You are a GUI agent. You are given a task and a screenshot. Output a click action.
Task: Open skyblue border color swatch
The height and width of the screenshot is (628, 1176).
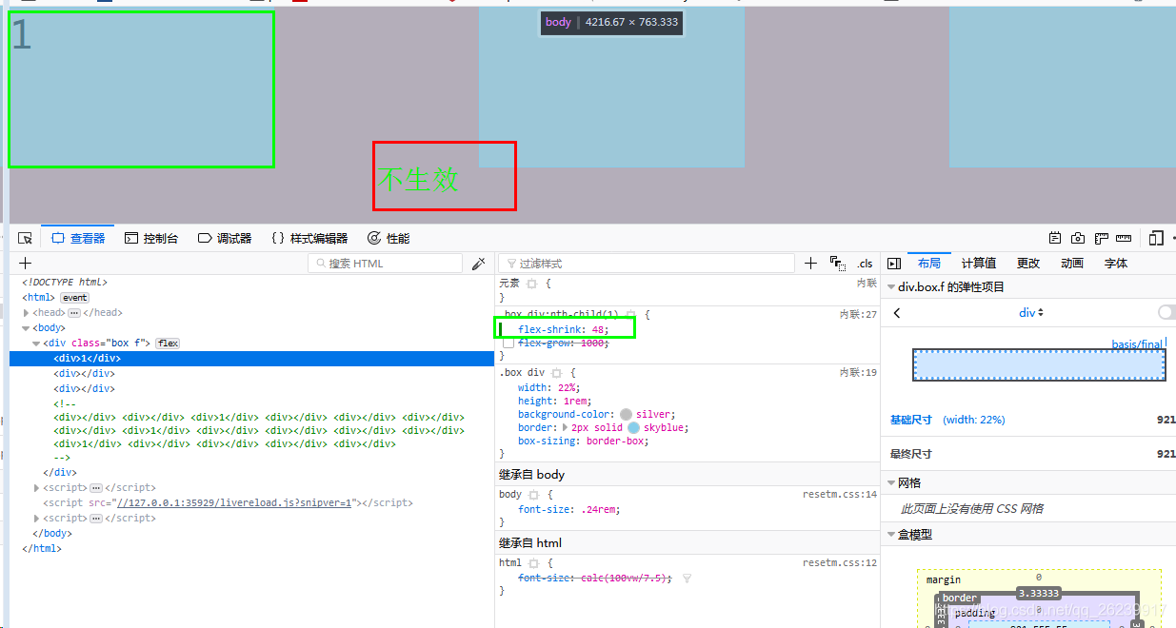[633, 428]
